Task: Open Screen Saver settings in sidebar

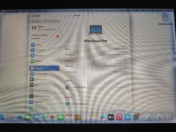Action: pos(44,108)
